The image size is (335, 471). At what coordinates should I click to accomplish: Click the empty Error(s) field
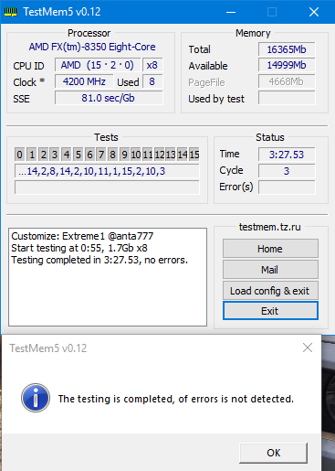(x=287, y=187)
